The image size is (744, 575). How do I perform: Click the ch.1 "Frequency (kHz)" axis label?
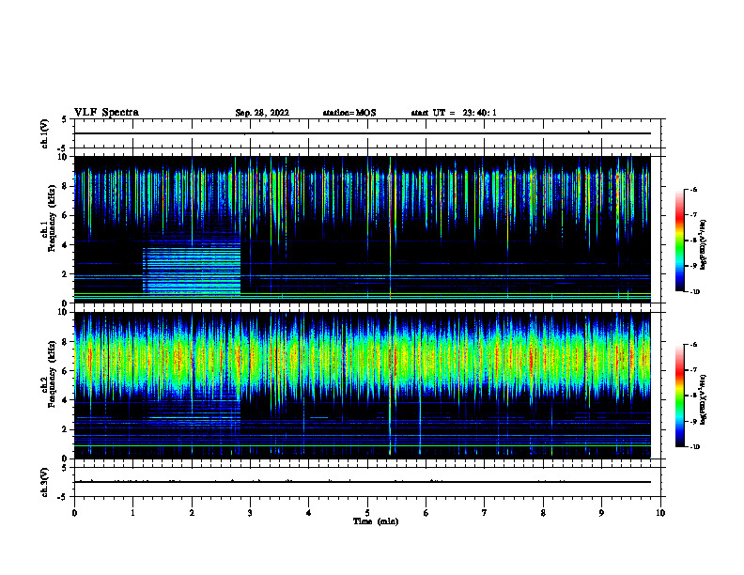click(x=52, y=218)
